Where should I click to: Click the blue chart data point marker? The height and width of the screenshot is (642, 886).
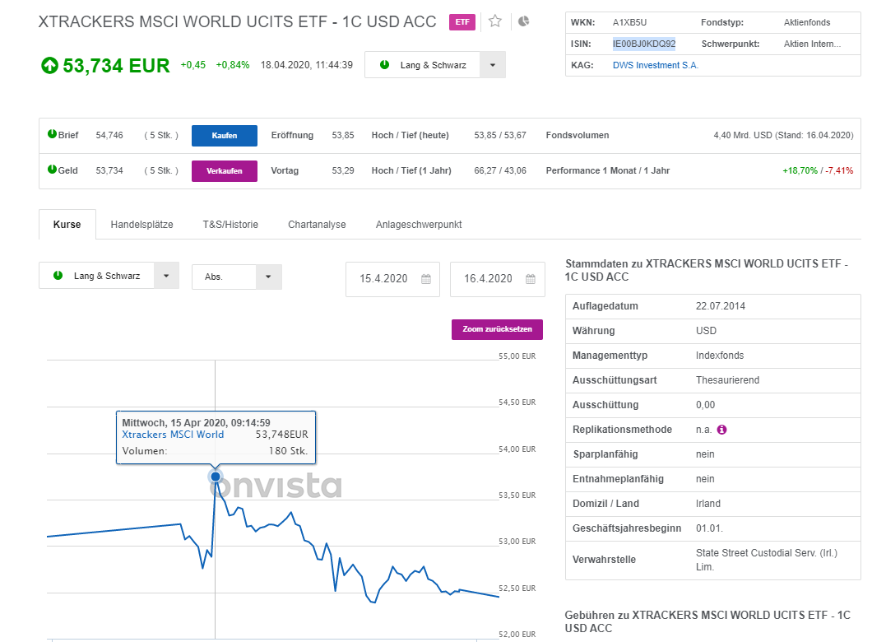(x=216, y=476)
